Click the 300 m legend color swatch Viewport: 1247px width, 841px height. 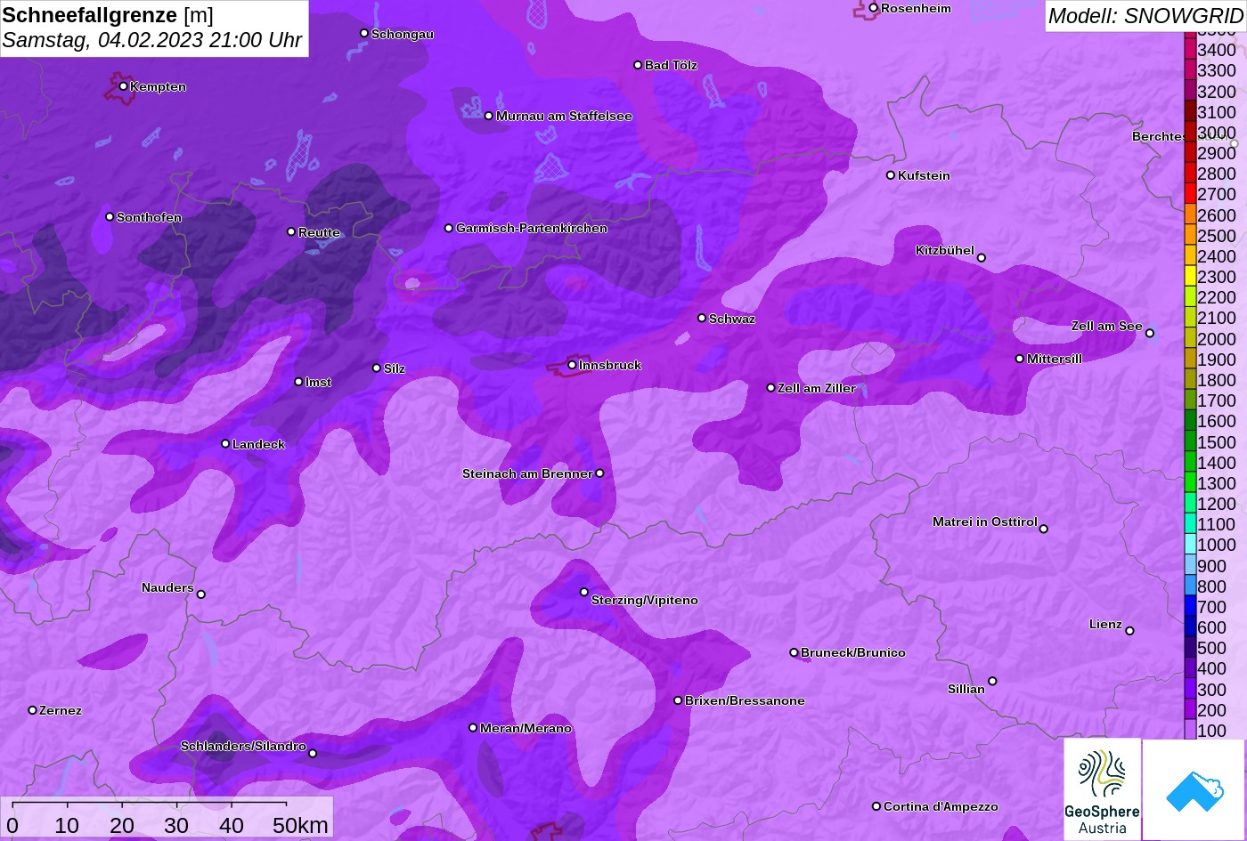[1189, 690]
